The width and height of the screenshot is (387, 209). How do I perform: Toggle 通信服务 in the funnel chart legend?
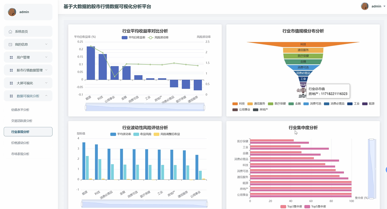click(256, 104)
